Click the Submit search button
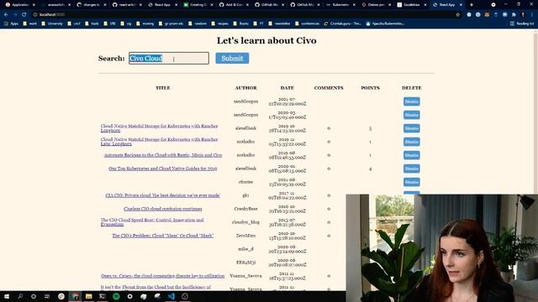The width and height of the screenshot is (538, 302). (x=232, y=58)
